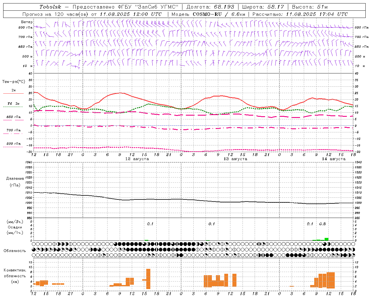Image resolution: width=370 pixels, height=296 pixels.
Task: Click '500 гПа' label in temperature legend
Action: pos(14,144)
